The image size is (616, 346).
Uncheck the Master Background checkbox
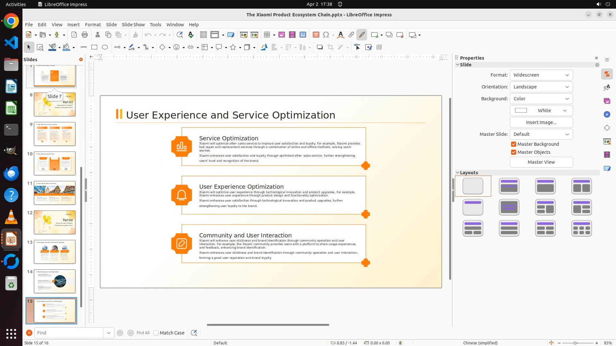514,144
